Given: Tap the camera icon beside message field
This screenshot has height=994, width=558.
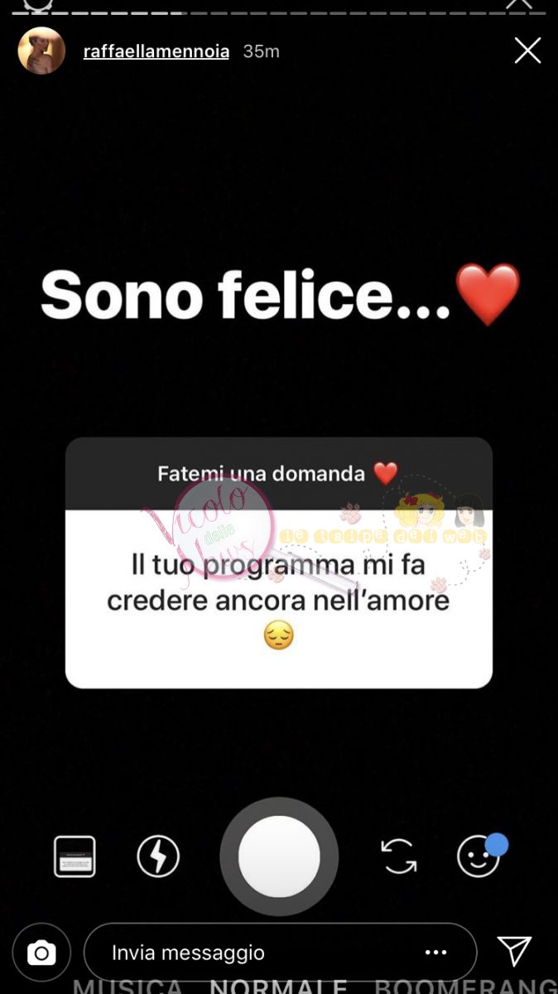Looking at the screenshot, I should [x=41, y=953].
